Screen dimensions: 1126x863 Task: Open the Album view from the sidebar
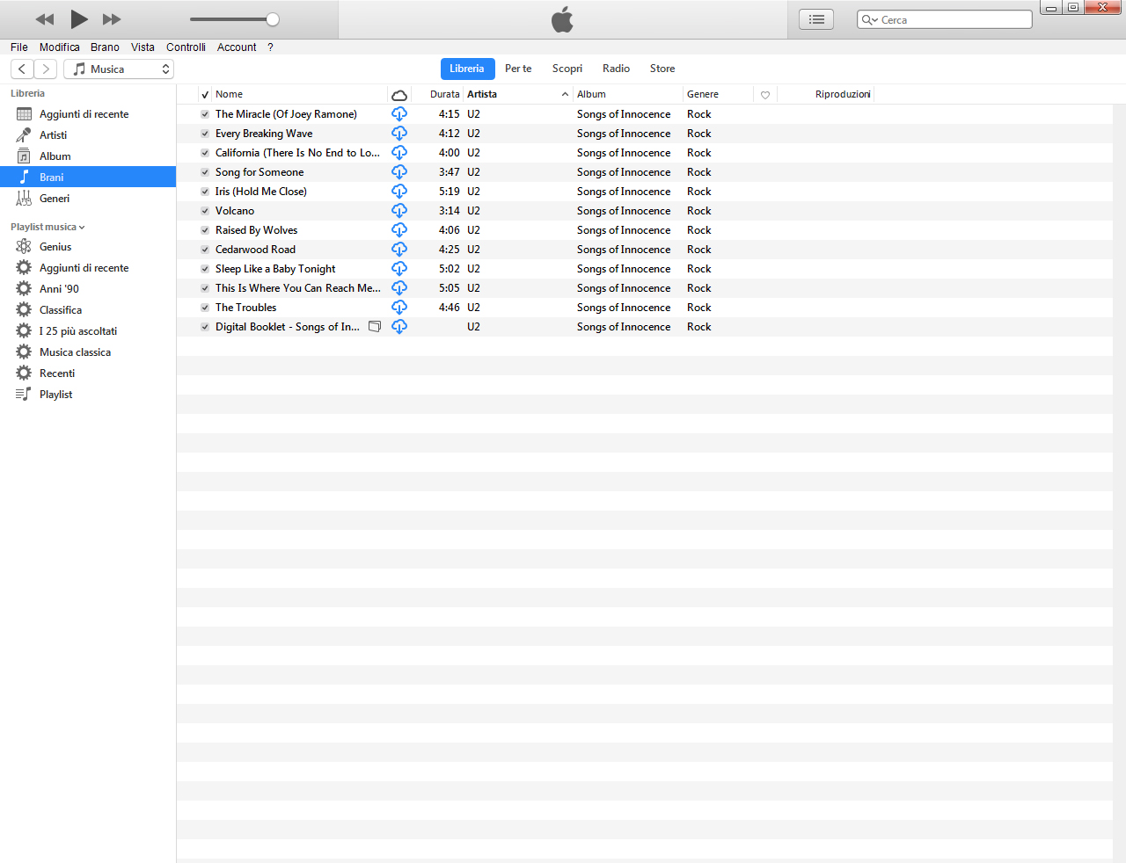[x=54, y=156]
